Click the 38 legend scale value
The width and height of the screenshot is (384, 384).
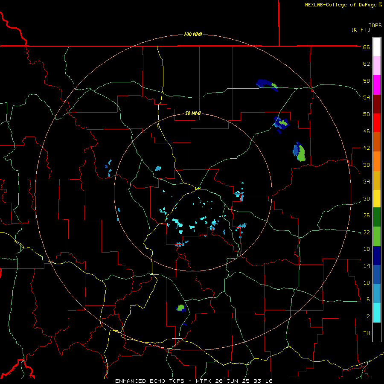pyautogui.click(x=367, y=165)
